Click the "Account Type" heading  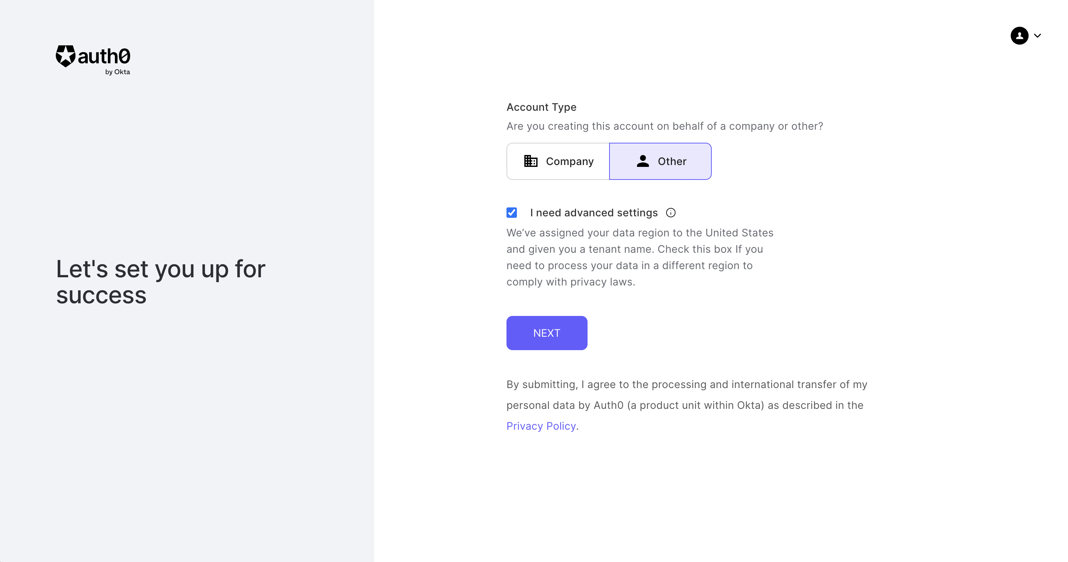(541, 107)
